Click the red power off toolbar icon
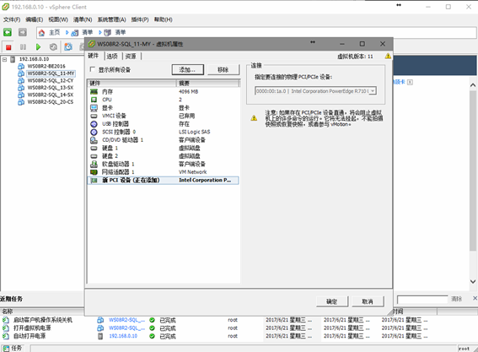This screenshot has width=478, height=352. click(8, 47)
